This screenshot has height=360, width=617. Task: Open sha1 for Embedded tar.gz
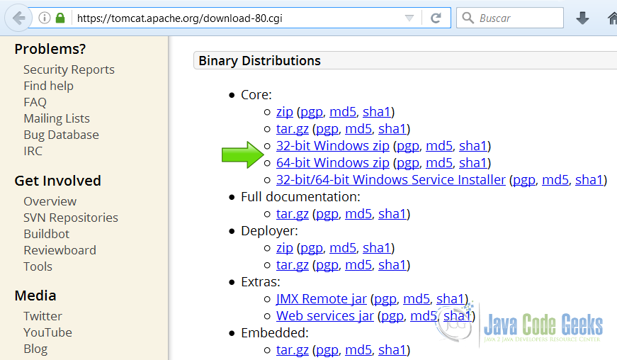(x=392, y=350)
